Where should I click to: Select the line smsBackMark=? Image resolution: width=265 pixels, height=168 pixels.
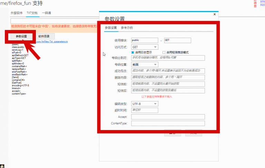[20, 75]
